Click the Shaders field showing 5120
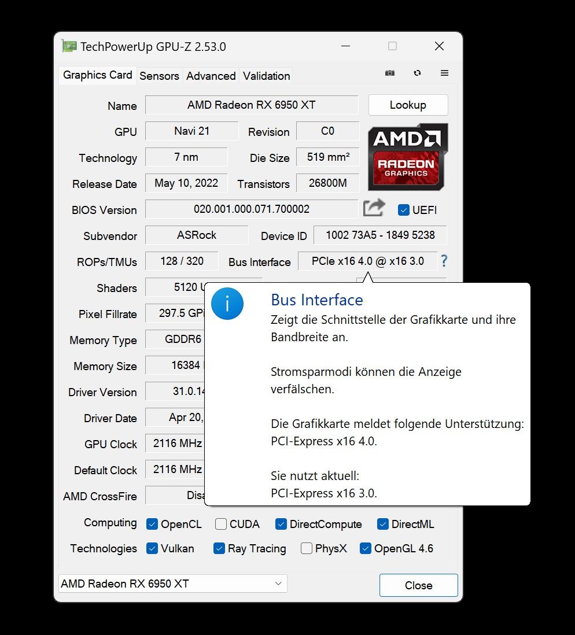The height and width of the screenshot is (635, 575). click(175, 287)
